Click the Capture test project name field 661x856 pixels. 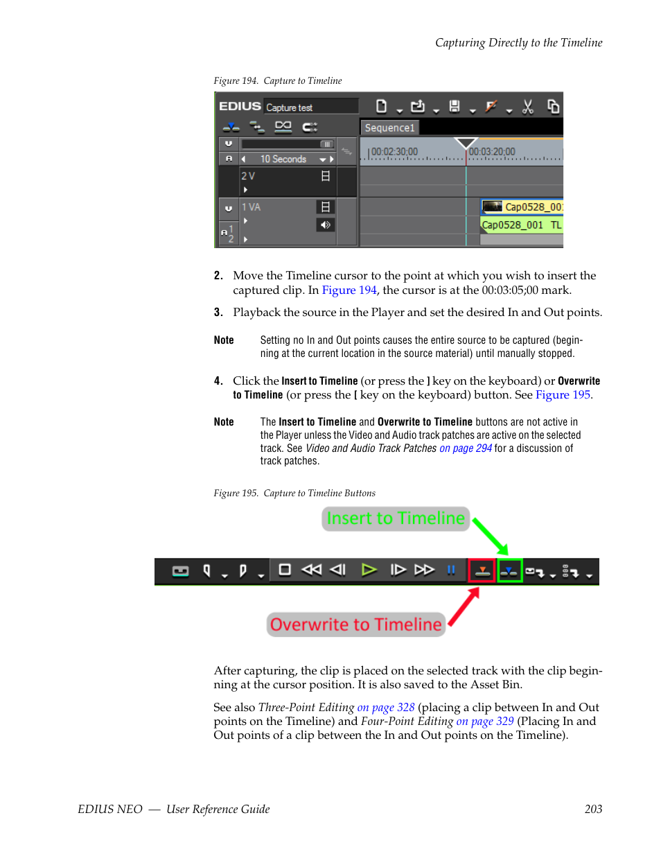[312, 107]
